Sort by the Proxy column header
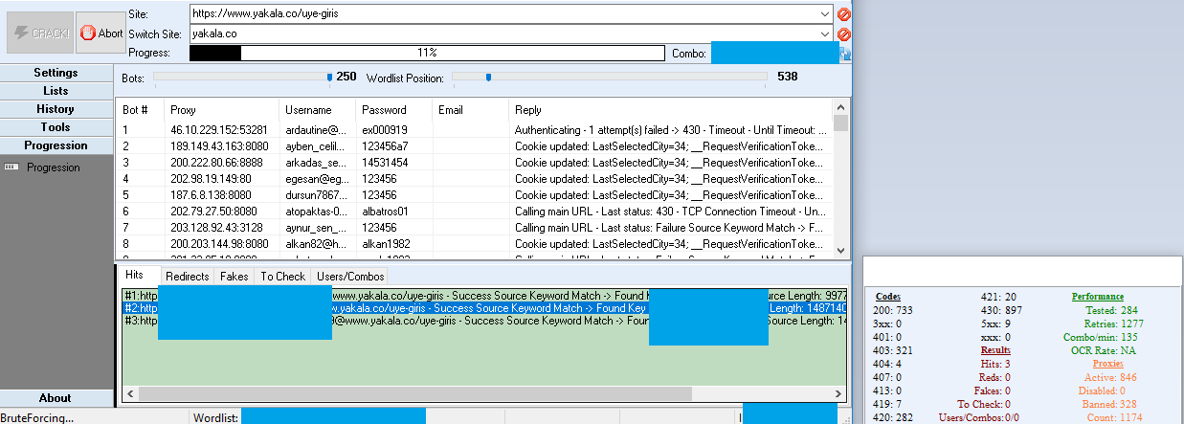Viewport: 1184px width, 424px height. [221, 110]
